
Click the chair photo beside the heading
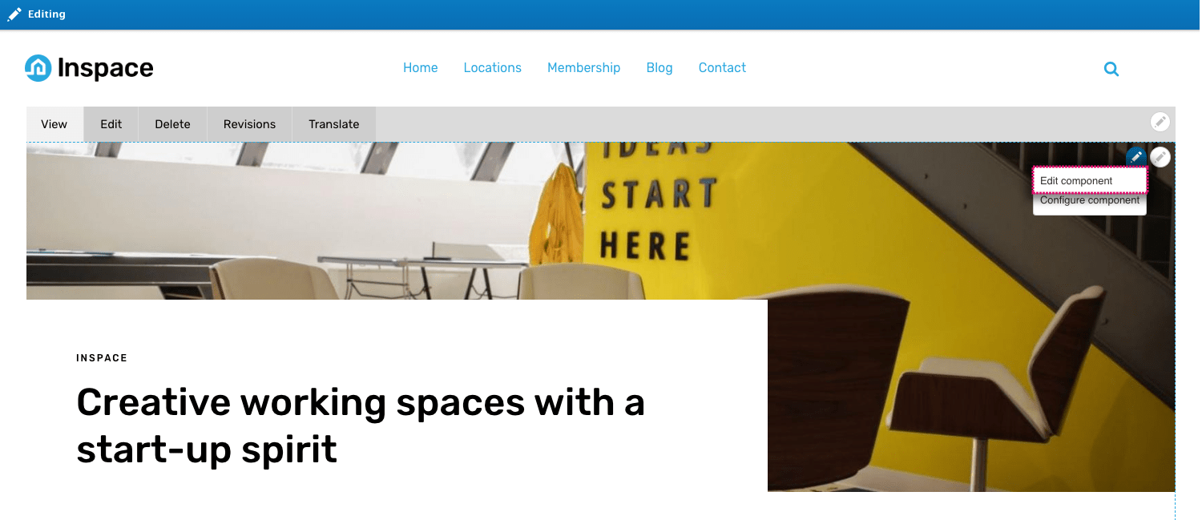pyautogui.click(x=971, y=395)
